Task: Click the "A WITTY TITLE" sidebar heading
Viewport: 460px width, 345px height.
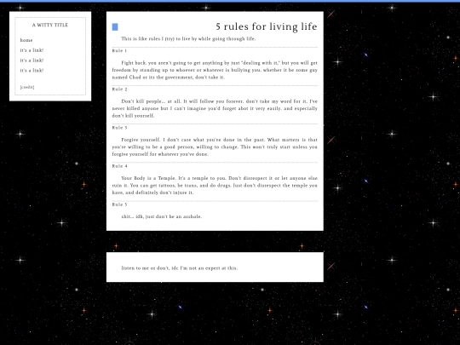Action: tap(50, 26)
